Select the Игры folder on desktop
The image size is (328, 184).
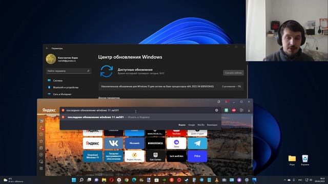[292, 160]
